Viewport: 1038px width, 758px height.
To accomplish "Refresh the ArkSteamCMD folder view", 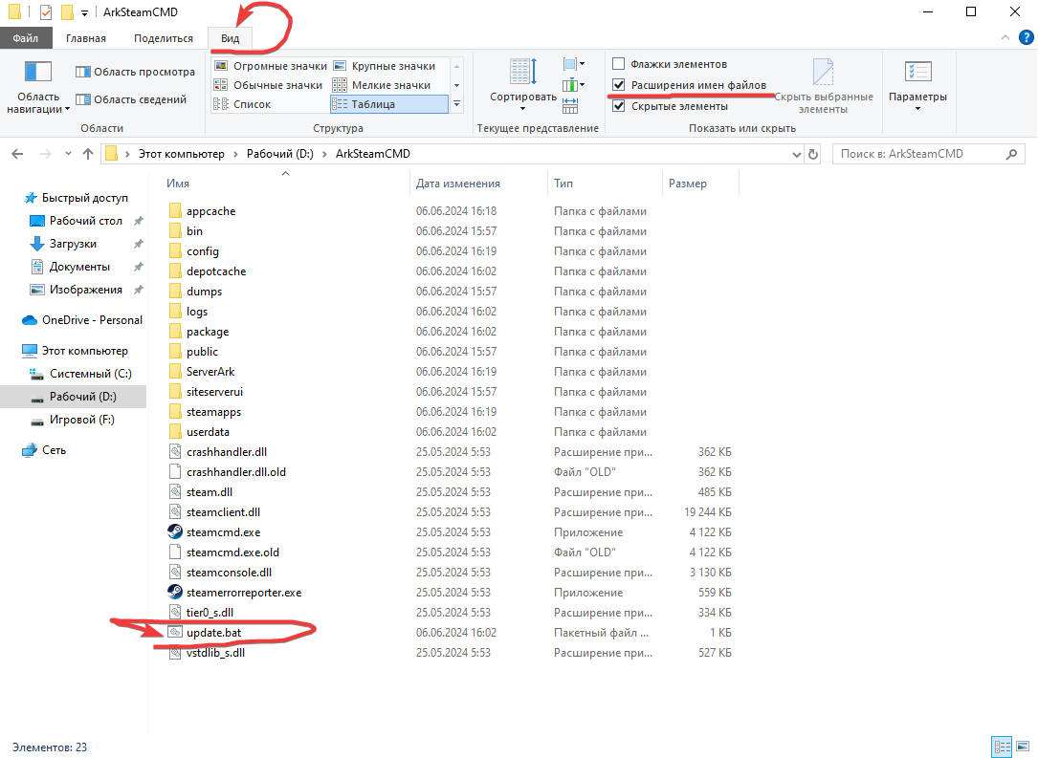I will point(813,154).
